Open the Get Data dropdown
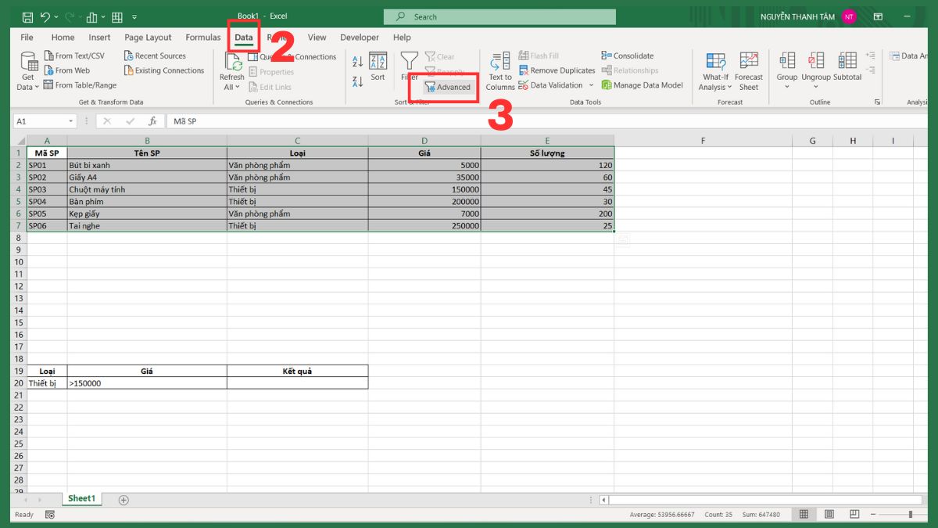 (27, 70)
